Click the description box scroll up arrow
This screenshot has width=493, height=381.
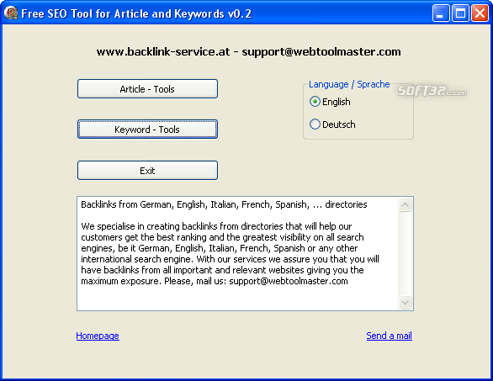pos(405,205)
